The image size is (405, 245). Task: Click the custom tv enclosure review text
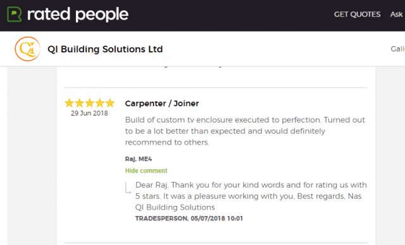point(245,131)
